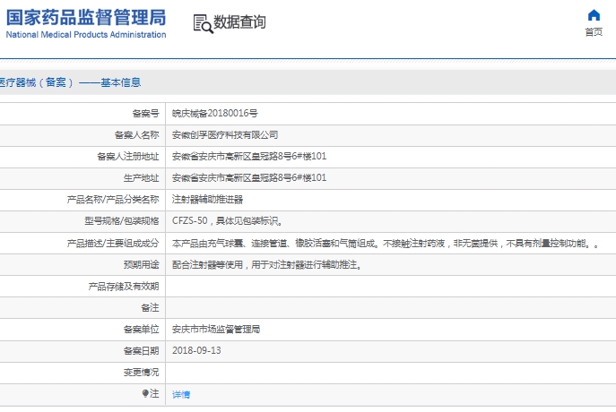
Task: Click the bulb icon beside 注
Action: [145, 393]
